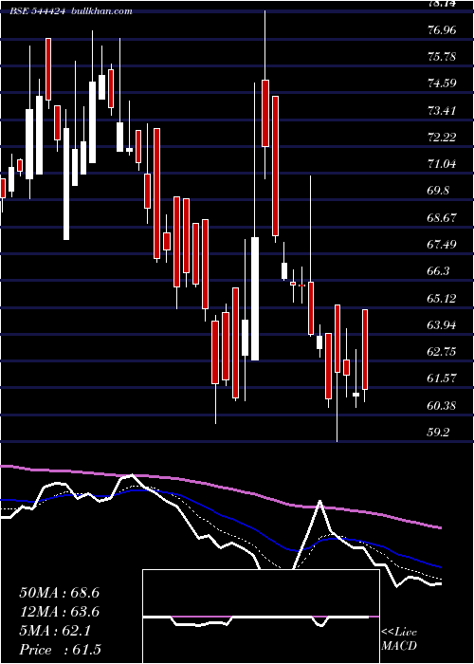Click the 59.2 price axis label

click(439, 433)
